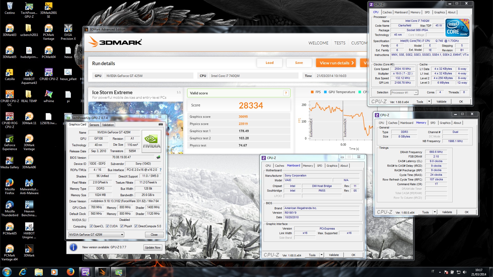
Task: Click the Save button in Run details
Action: tap(299, 63)
